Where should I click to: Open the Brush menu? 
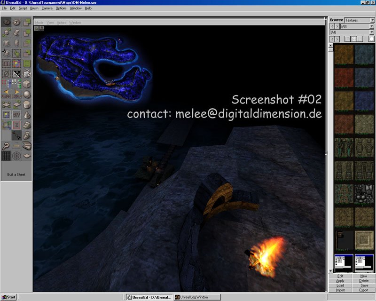(34, 8)
